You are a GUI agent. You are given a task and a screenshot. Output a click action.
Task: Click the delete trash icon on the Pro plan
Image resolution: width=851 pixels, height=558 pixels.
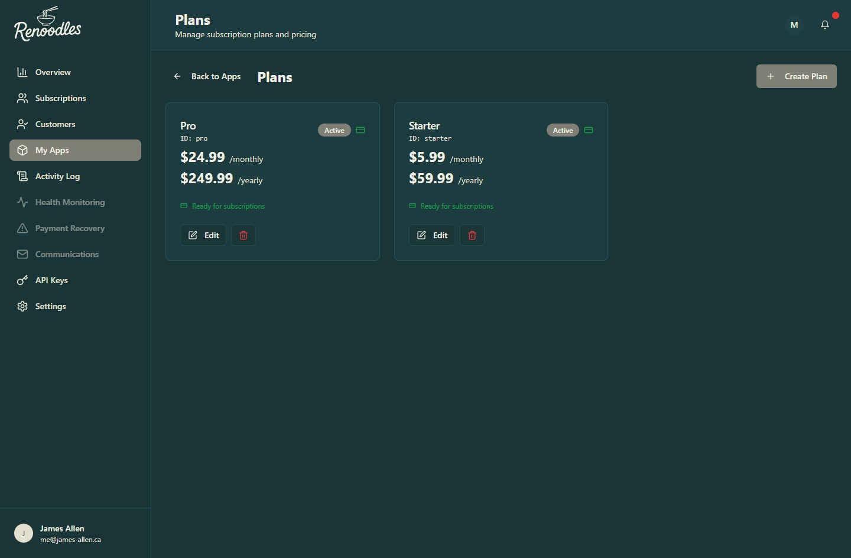coord(243,235)
